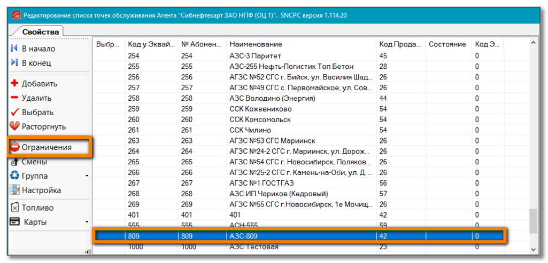Click the red minus 'Удалить' icon

14,98
